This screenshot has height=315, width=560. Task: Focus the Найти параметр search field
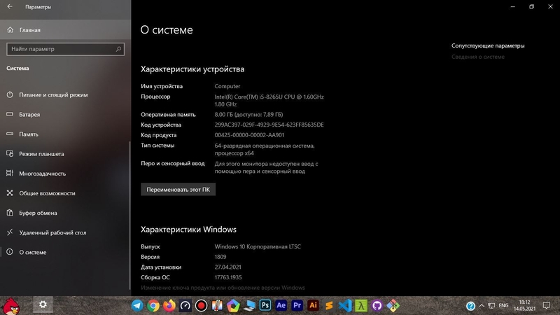(65, 49)
